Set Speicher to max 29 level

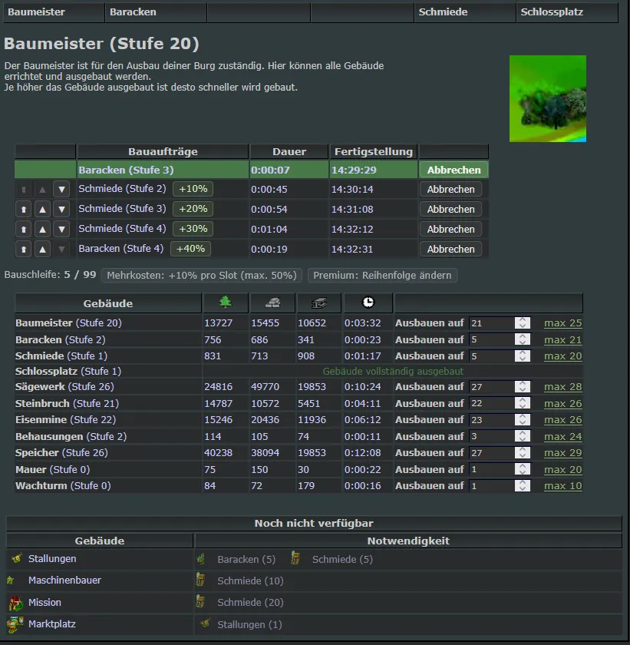pyautogui.click(x=562, y=453)
